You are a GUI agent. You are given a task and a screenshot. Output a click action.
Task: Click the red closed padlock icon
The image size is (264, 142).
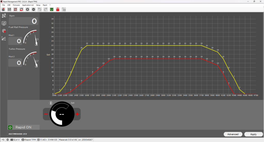pos(58,9)
